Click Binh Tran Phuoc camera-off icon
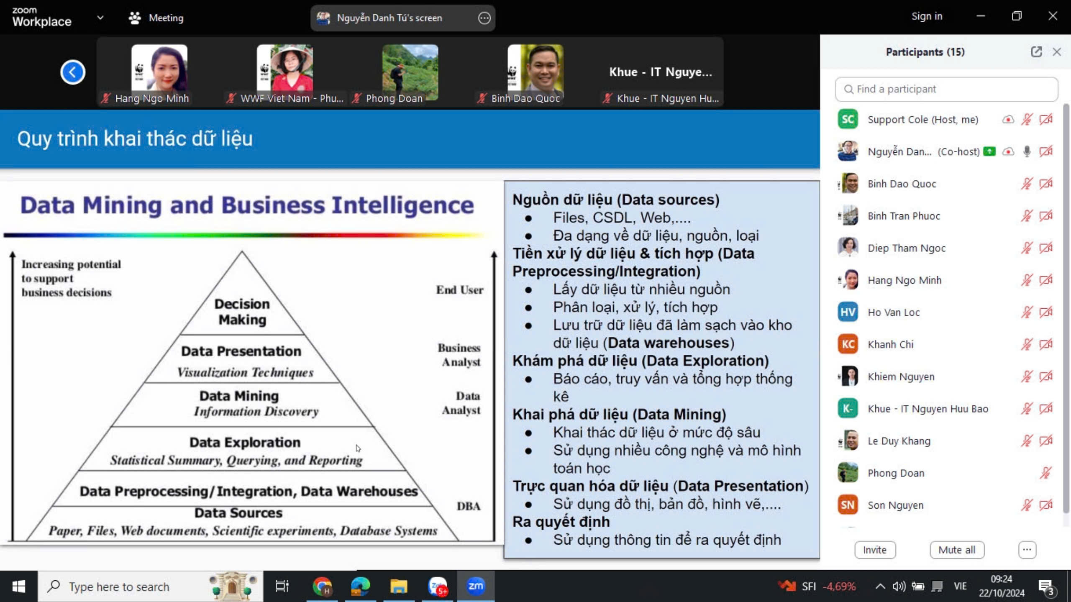Screen dimensions: 1071x602 coord(1046,216)
